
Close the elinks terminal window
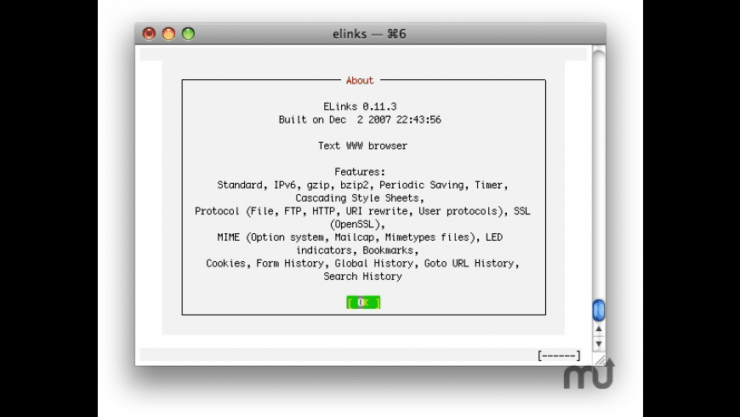pyautogui.click(x=149, y=33)
